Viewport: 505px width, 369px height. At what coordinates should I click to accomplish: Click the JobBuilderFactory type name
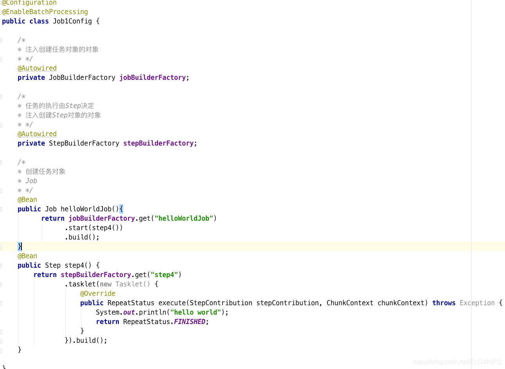82,77
